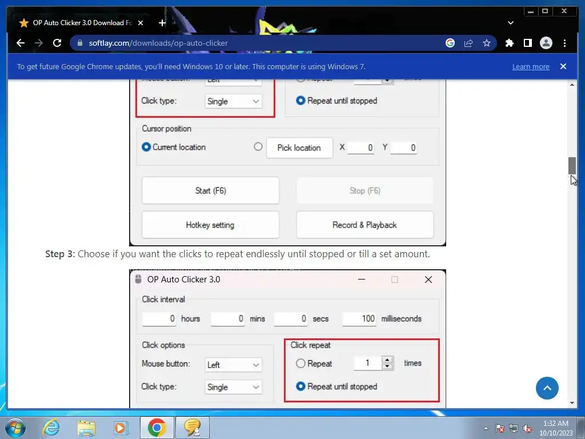This screenshot has width=585, height=439.
Task: Launch Internet Explorer from taskbar
Action: [x=50, y=428]
